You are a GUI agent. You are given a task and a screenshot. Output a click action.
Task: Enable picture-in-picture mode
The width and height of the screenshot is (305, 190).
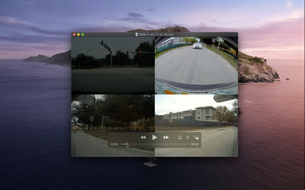pos(196,138)
